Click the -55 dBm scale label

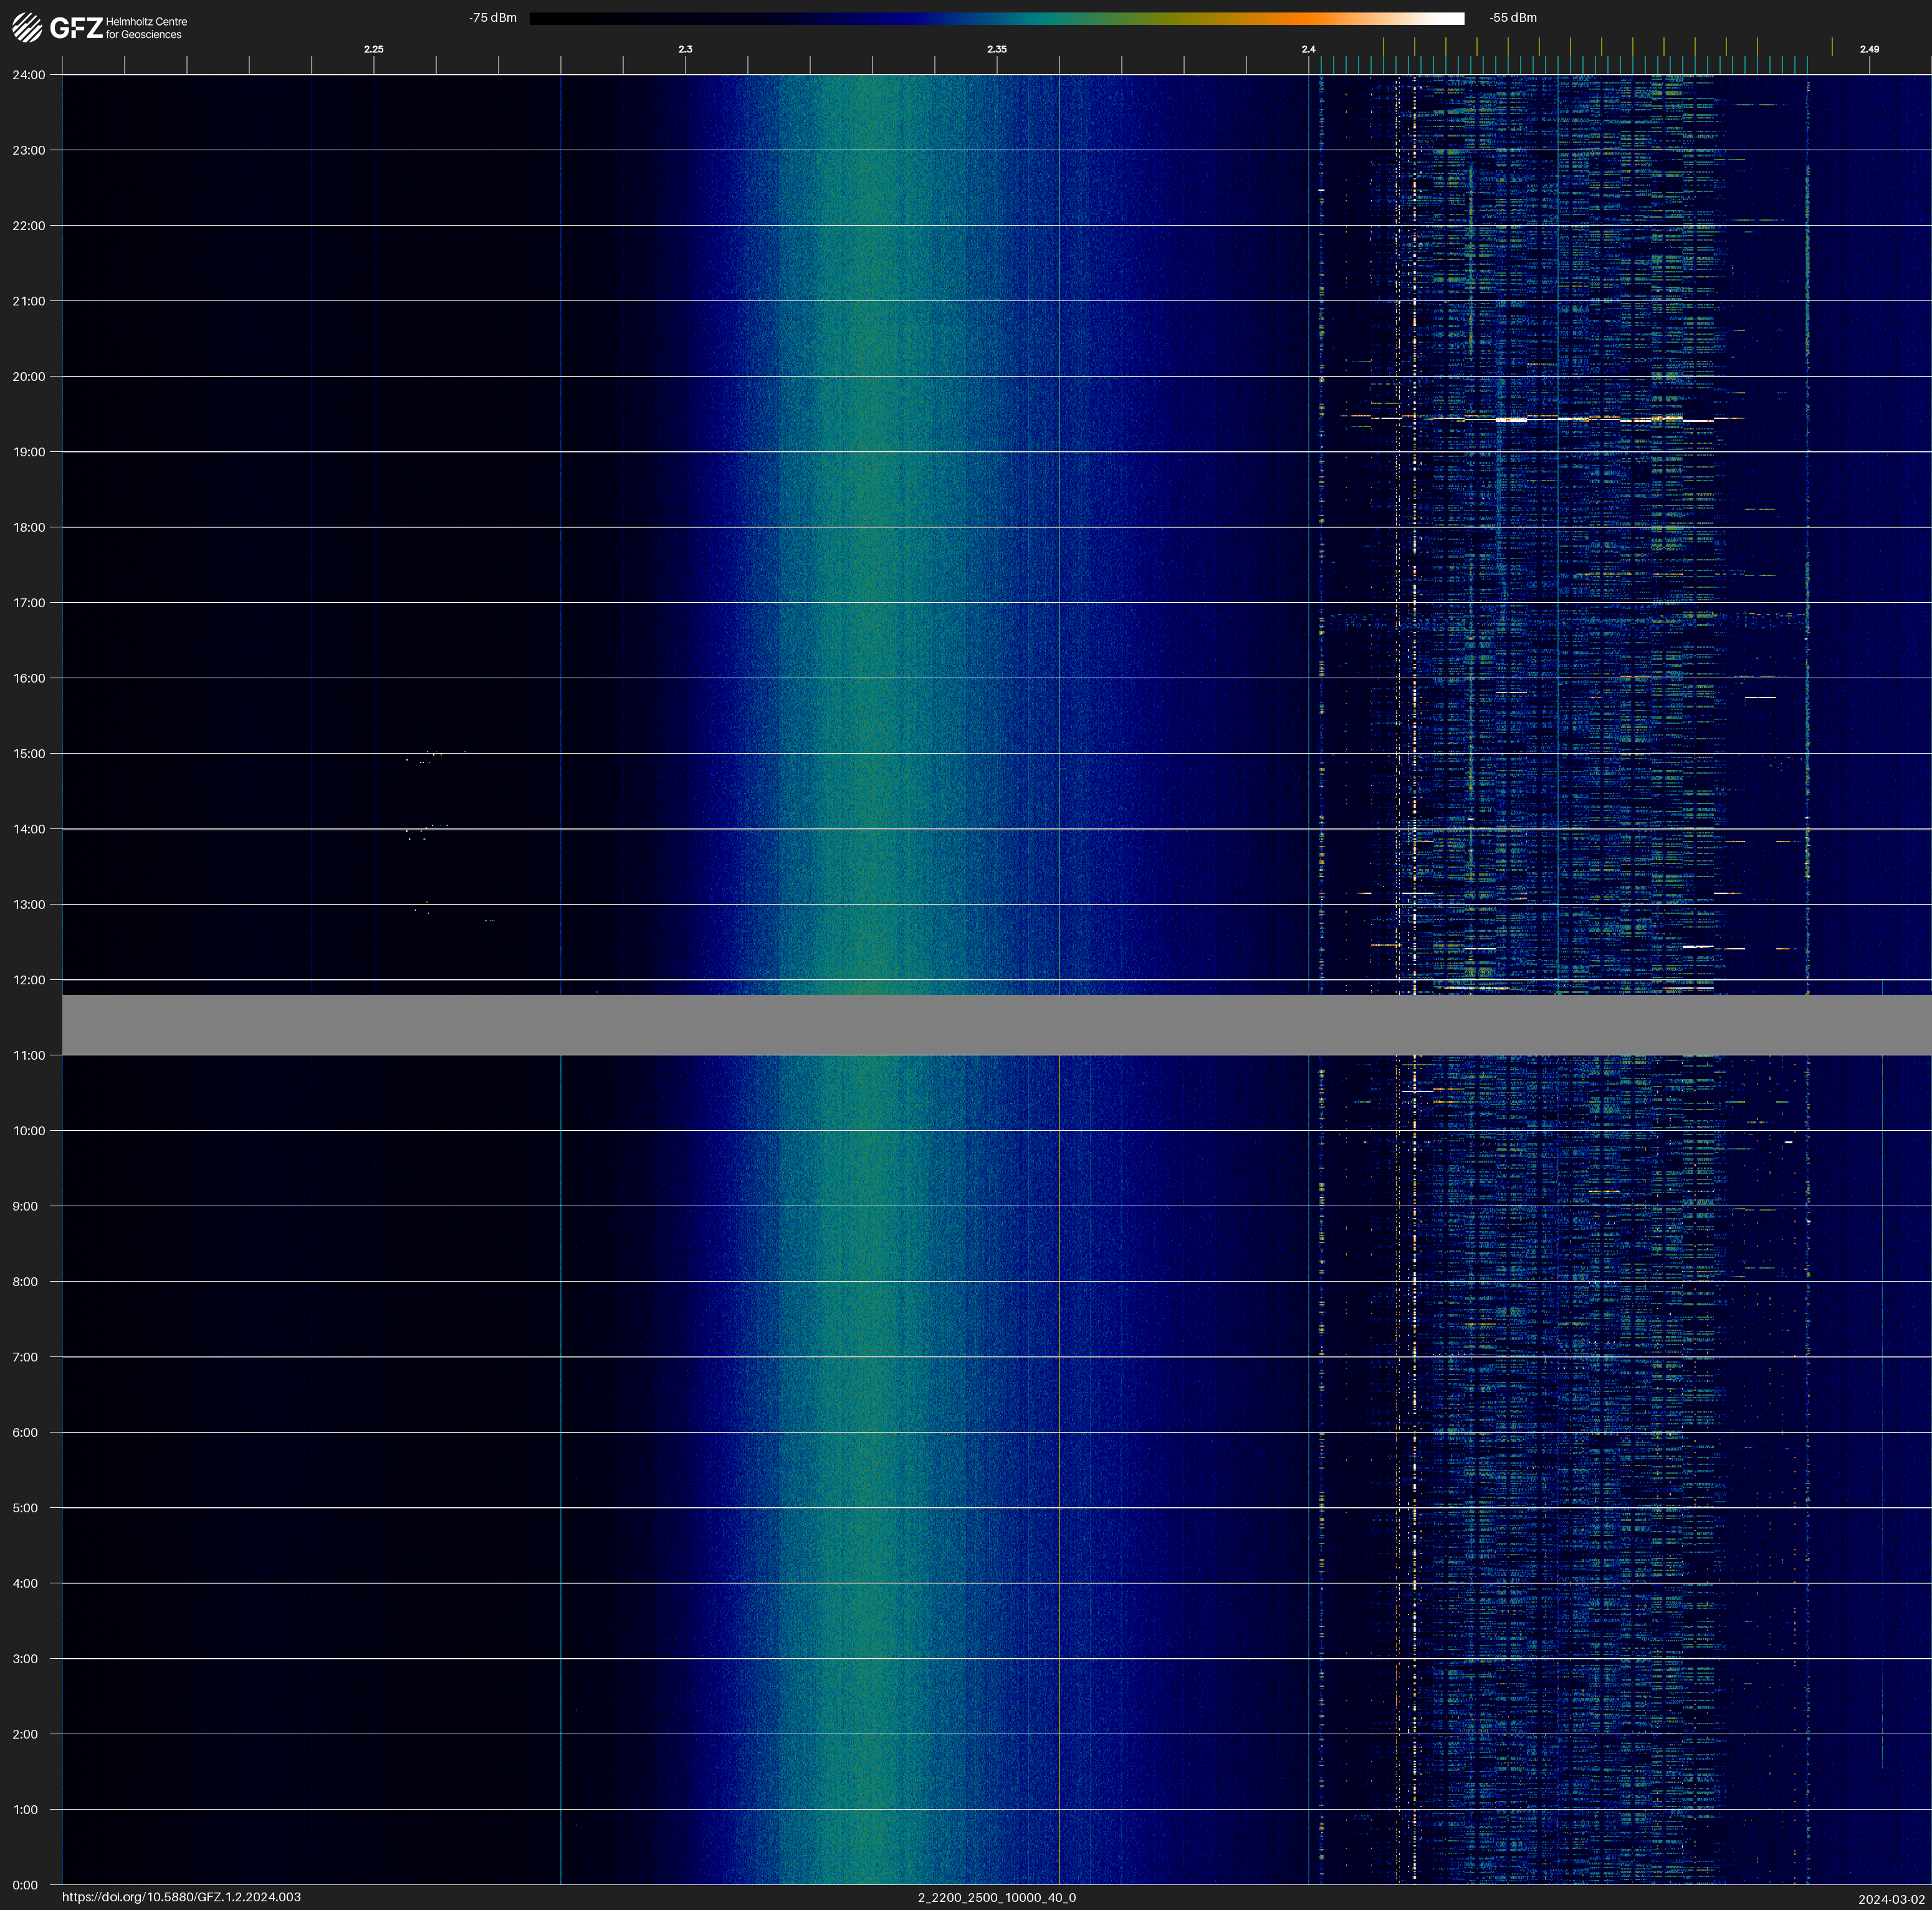tap(1512, 18)
